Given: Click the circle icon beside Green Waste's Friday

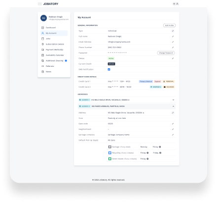Looking at the screenshot, I should pyautogui.click(x=147, y=159).
